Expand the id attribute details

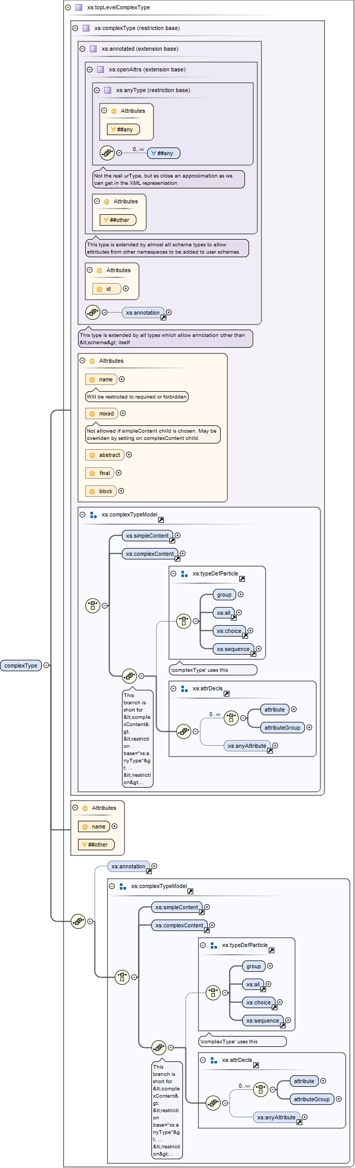(x=126, y=289)
